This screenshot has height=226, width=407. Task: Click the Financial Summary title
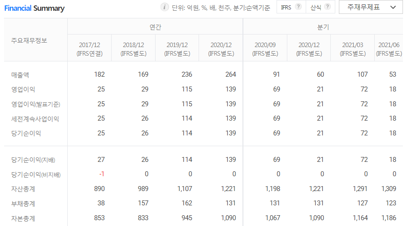click(x=34, y=8)
